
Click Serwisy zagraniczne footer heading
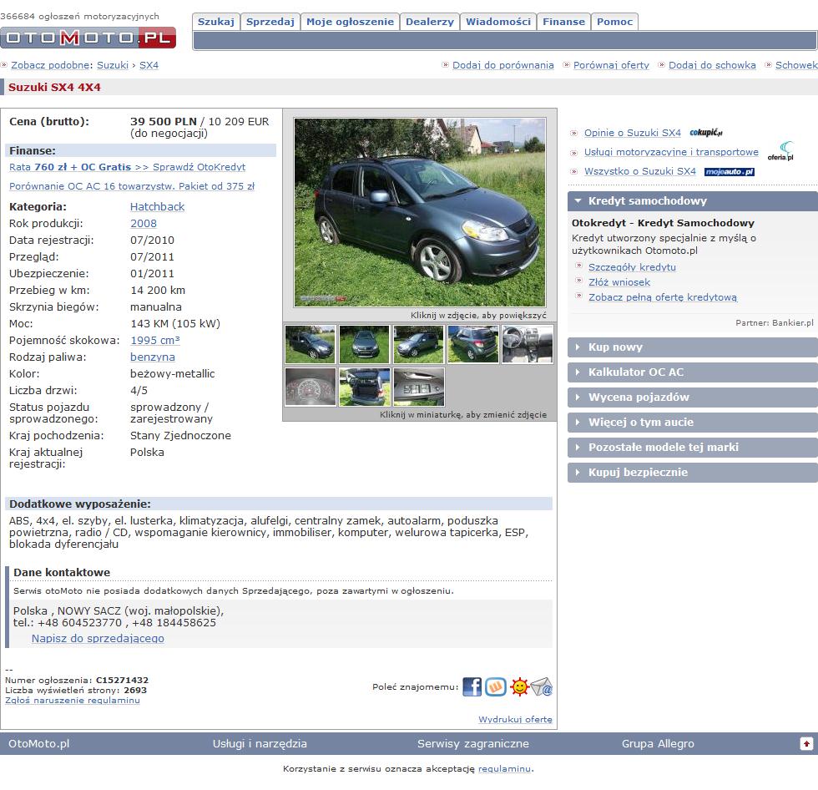tap(473, 743)
